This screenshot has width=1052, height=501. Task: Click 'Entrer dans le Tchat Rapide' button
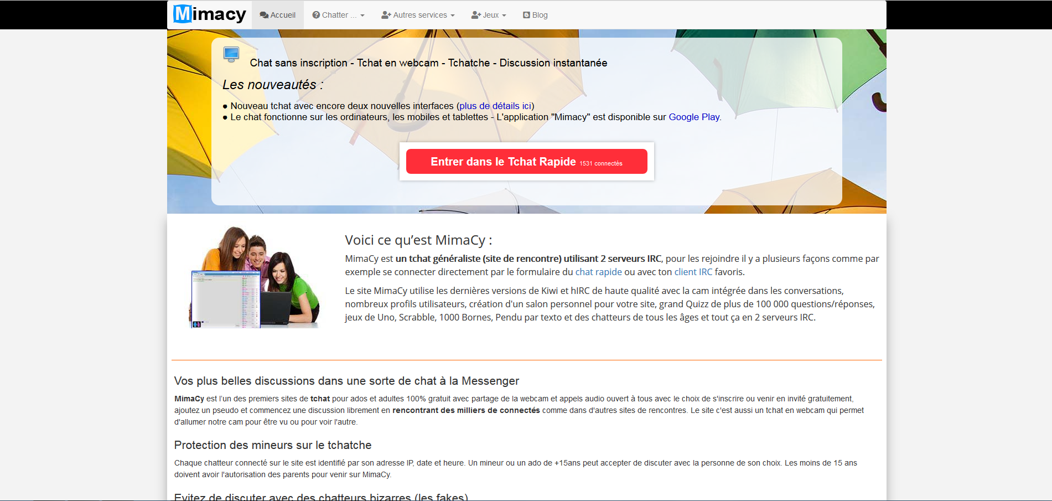tap(527, 162)
